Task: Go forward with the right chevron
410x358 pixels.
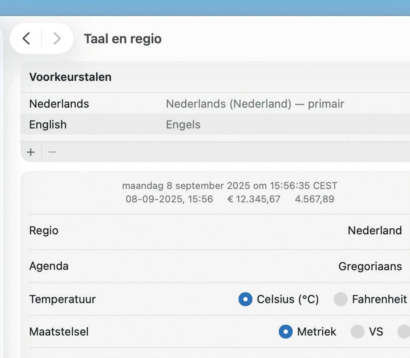Action: [x=57, y=38]
